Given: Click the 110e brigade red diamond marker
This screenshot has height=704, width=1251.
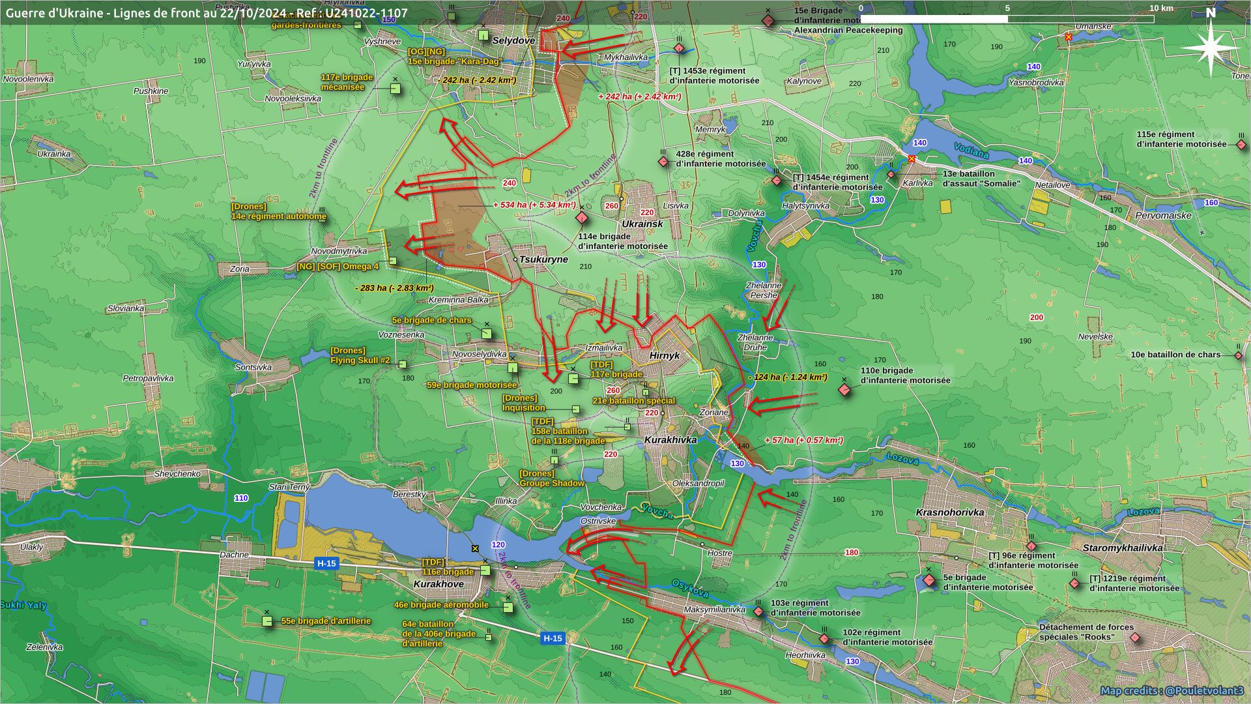Looking at the screenshot, I should point(844,390).
